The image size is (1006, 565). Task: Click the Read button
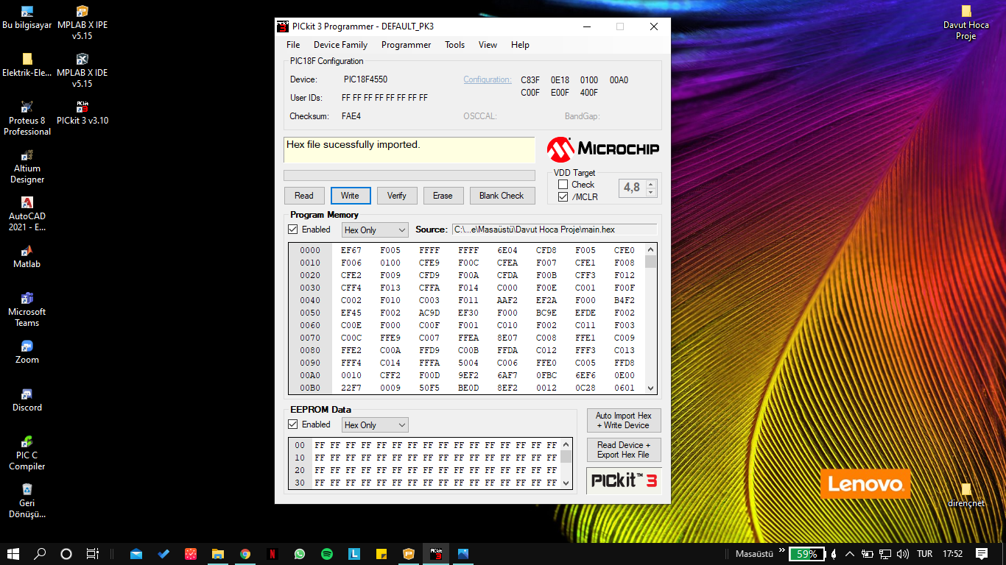point(303,196)
